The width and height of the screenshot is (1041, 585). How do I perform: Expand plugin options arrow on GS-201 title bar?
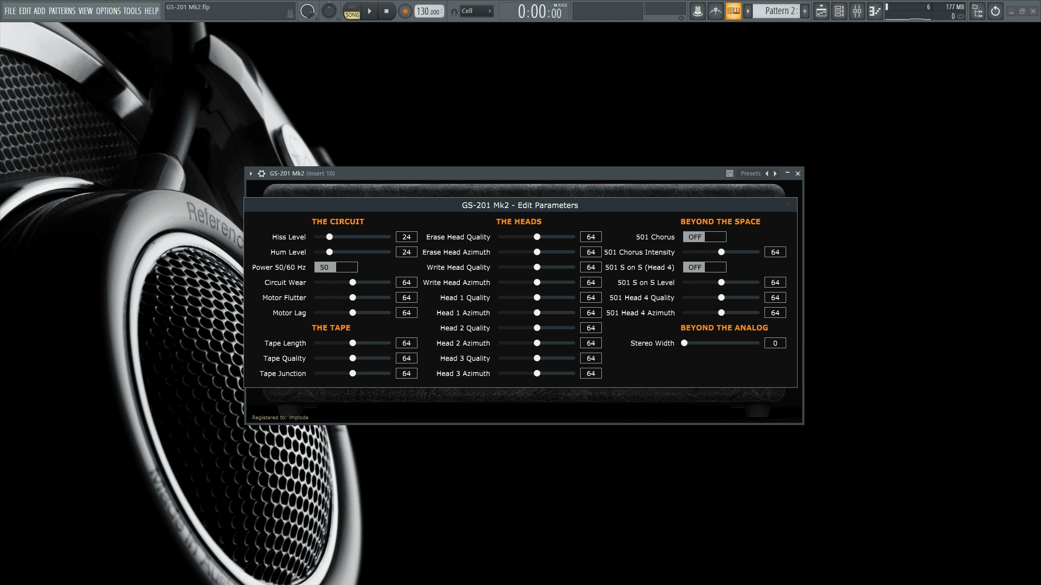251,173
